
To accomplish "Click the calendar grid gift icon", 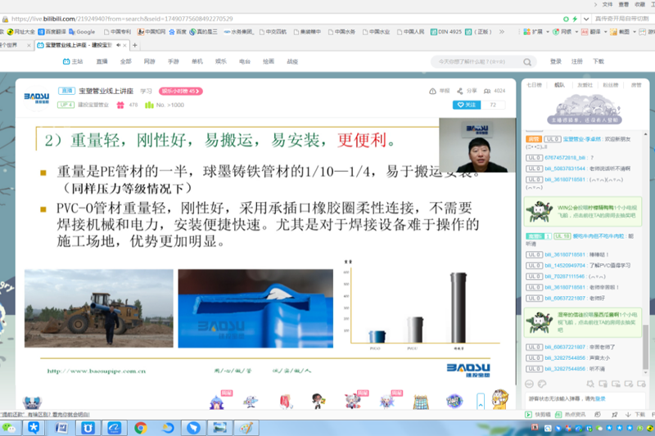I will click(x=421, y=402).
